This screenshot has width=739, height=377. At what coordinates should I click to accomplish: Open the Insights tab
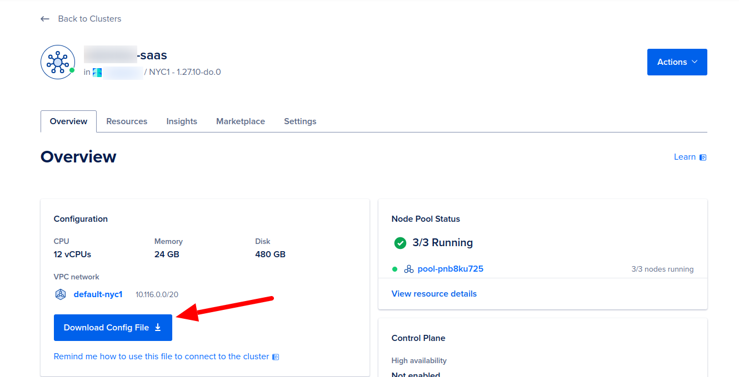[x=182, y=121]
